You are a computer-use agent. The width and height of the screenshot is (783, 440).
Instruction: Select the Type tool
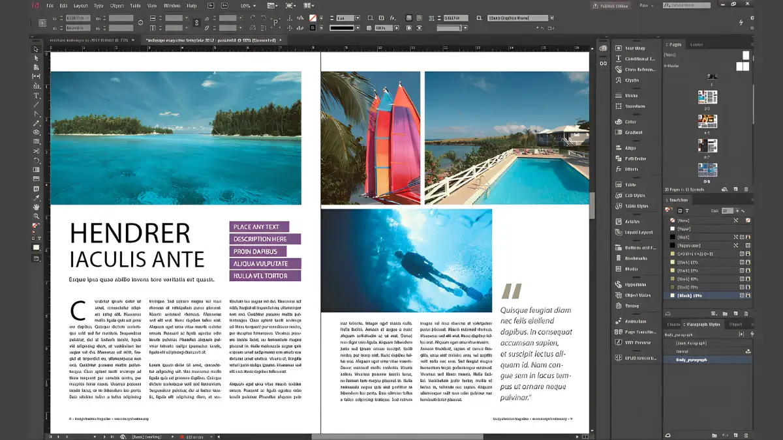[x=37, y=95]
